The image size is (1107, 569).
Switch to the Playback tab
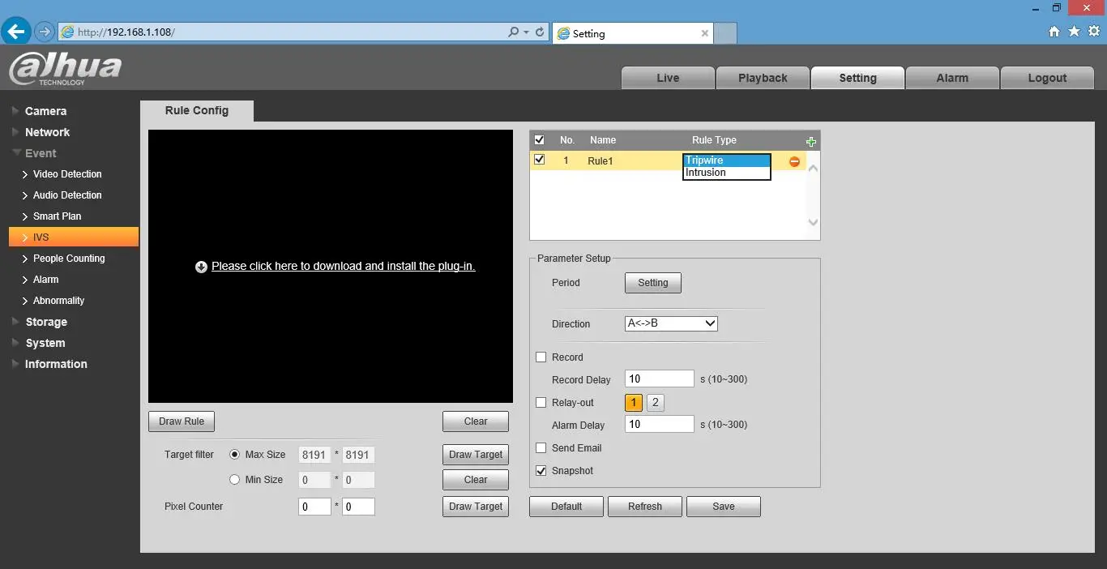[x=763, y=78]
